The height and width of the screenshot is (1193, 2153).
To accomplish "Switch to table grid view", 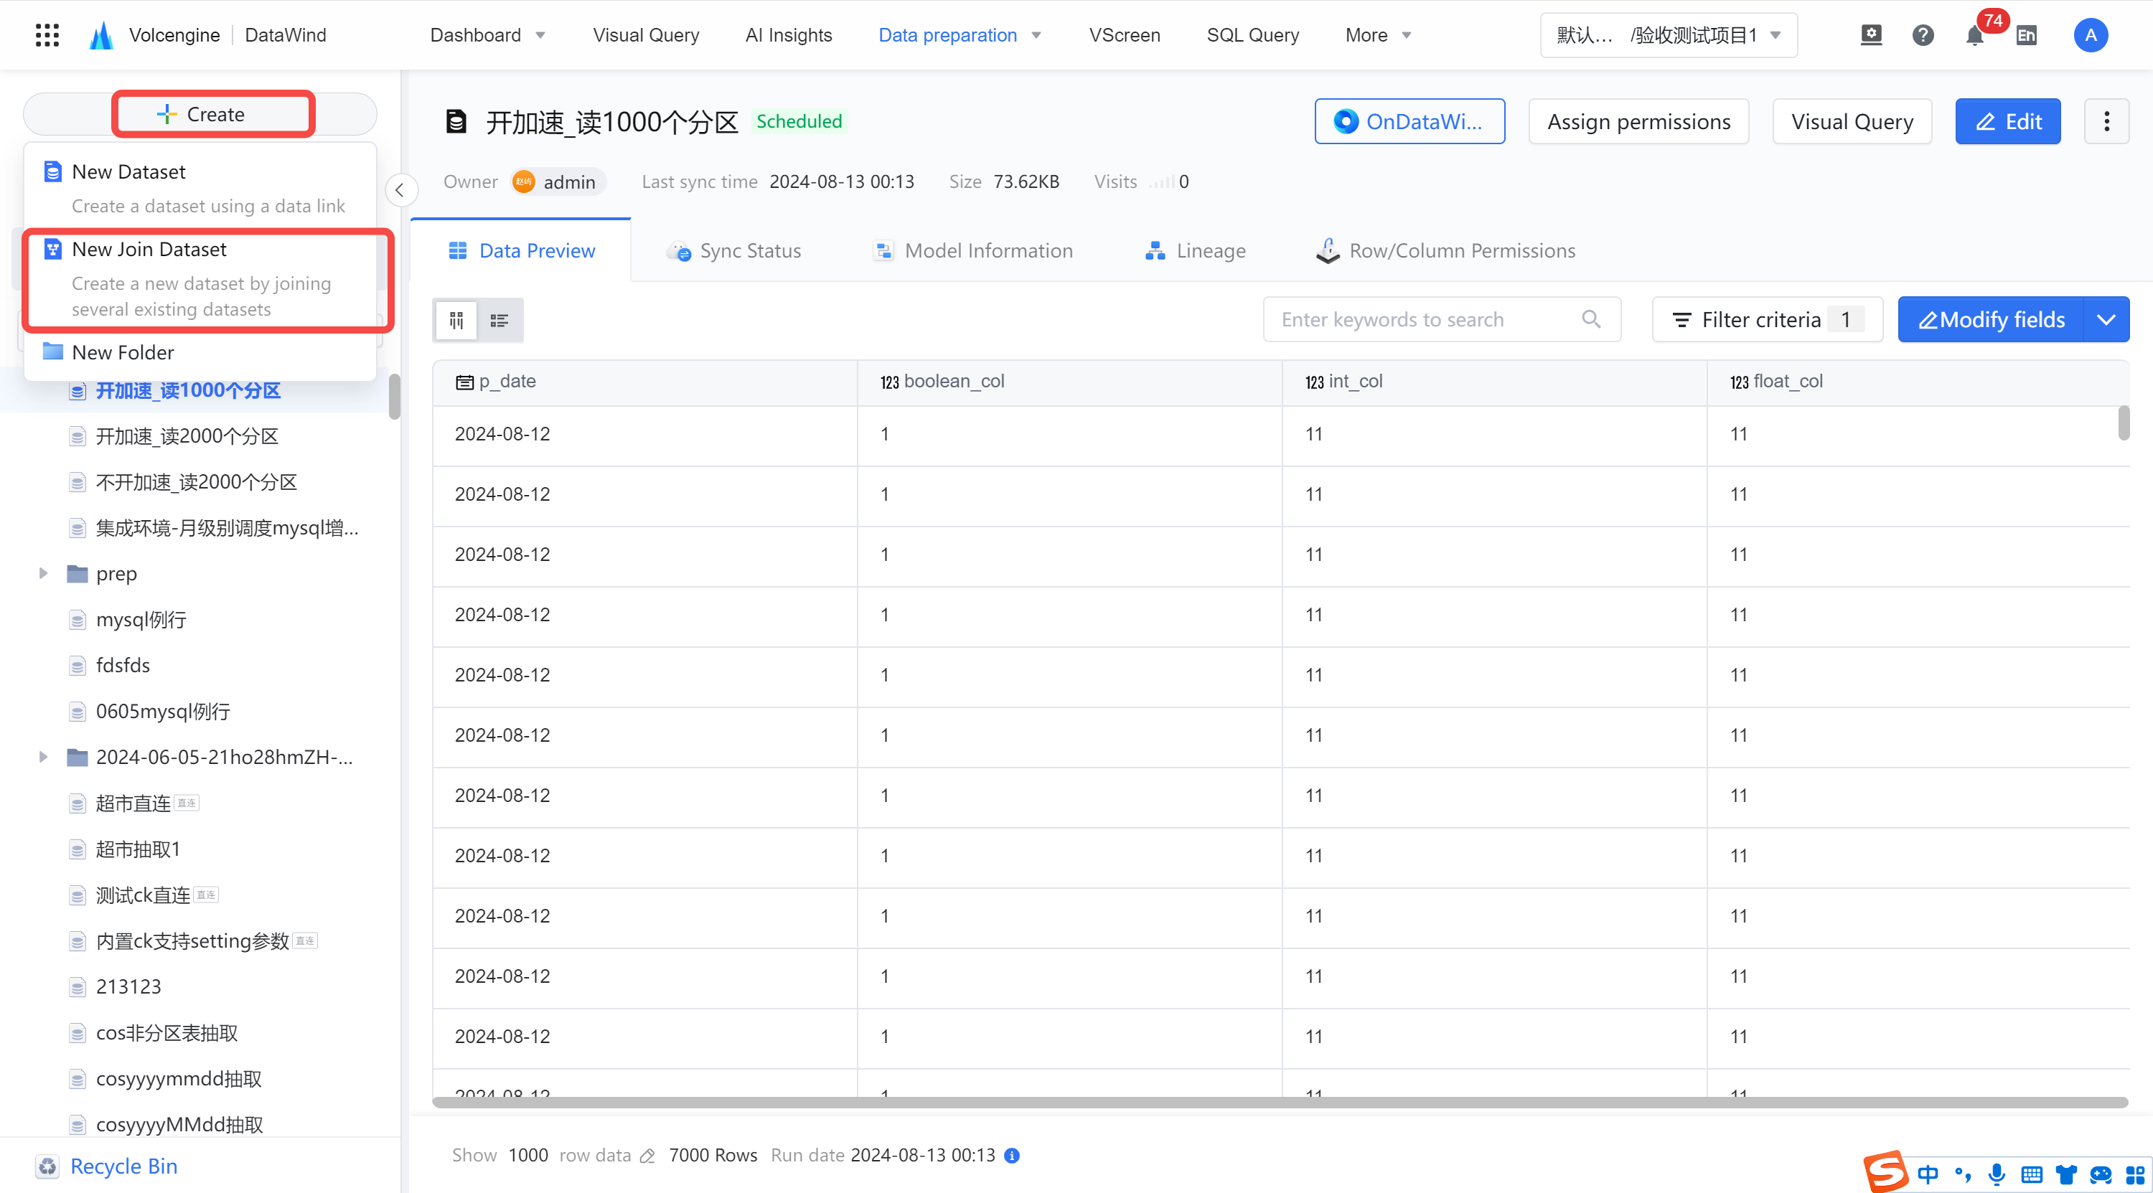I will click(x=456, y=320).
